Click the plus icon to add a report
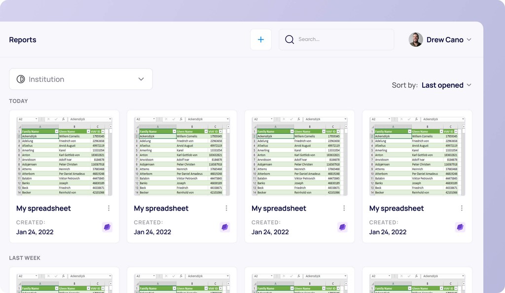Image resolution: width=505 pixels, height=293 pixels. 261,39
